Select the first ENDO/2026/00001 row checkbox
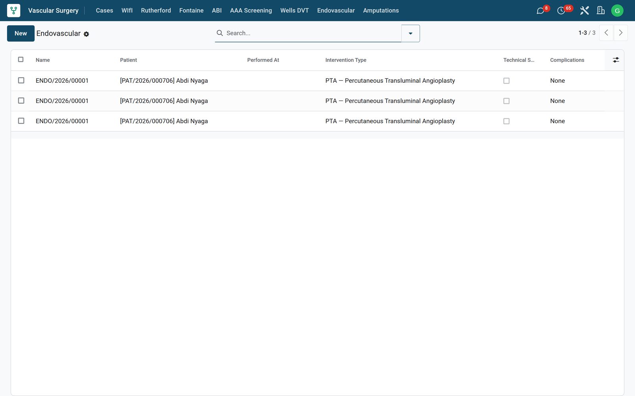 tap(21, 80)
